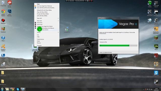Choose Properties in the context menu
The height and width of the screenshot is (91, 161).
tap(47, 45)
